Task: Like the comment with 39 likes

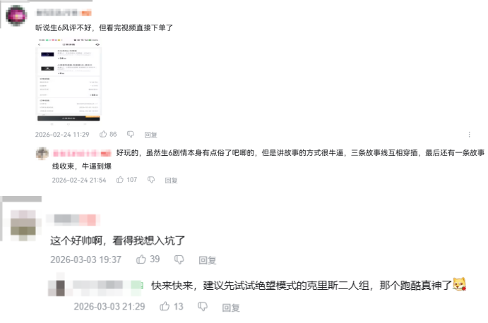Action: tap(141, 260)
